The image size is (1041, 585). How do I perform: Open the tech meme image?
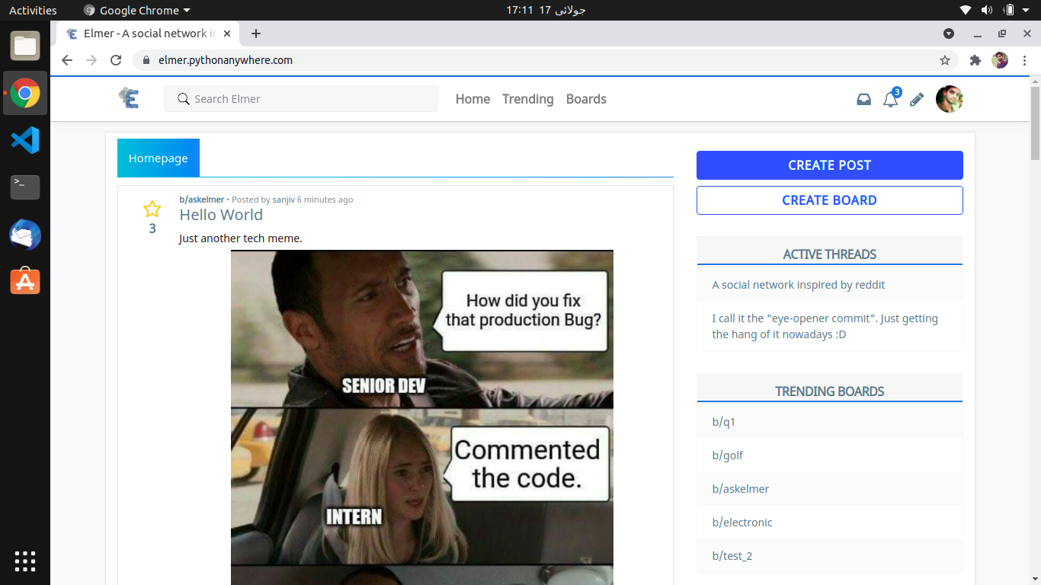click(422, 417)
